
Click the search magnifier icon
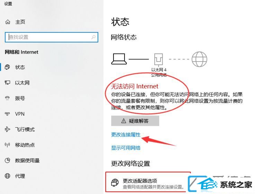coord(93,37)
